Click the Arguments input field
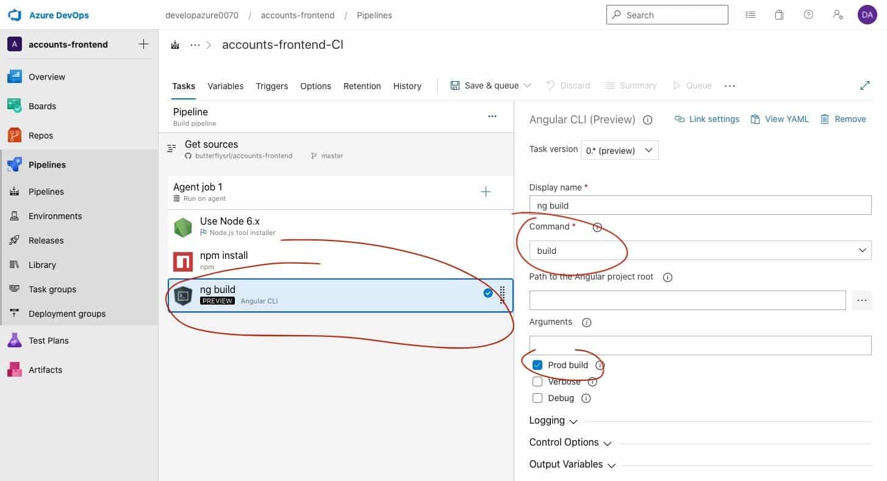The height and width of the screenshot is (481, 887). (x=700, y=345)
